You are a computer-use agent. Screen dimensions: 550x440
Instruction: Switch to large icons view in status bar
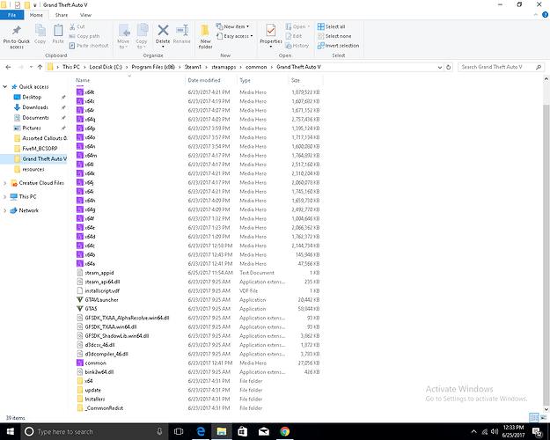(x=544, y=417)
